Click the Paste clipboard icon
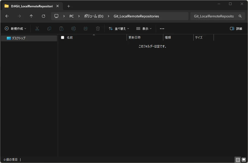The width and height of the screenshot is (248, 163). point(61,29)
